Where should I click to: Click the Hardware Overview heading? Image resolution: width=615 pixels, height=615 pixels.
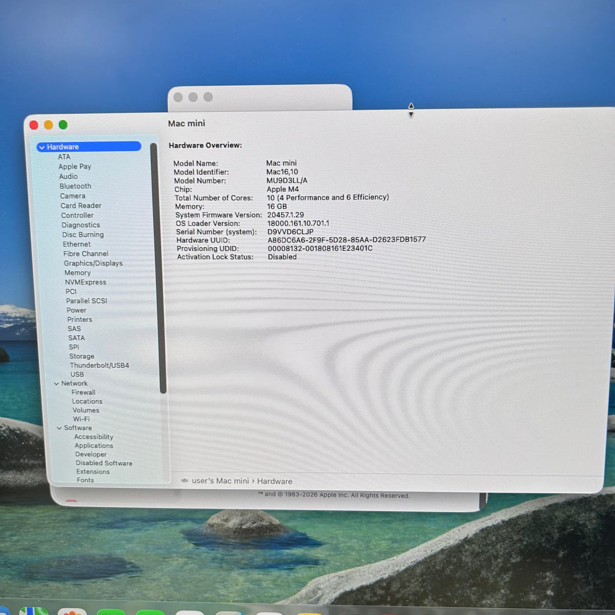click(x=205, y=146)
